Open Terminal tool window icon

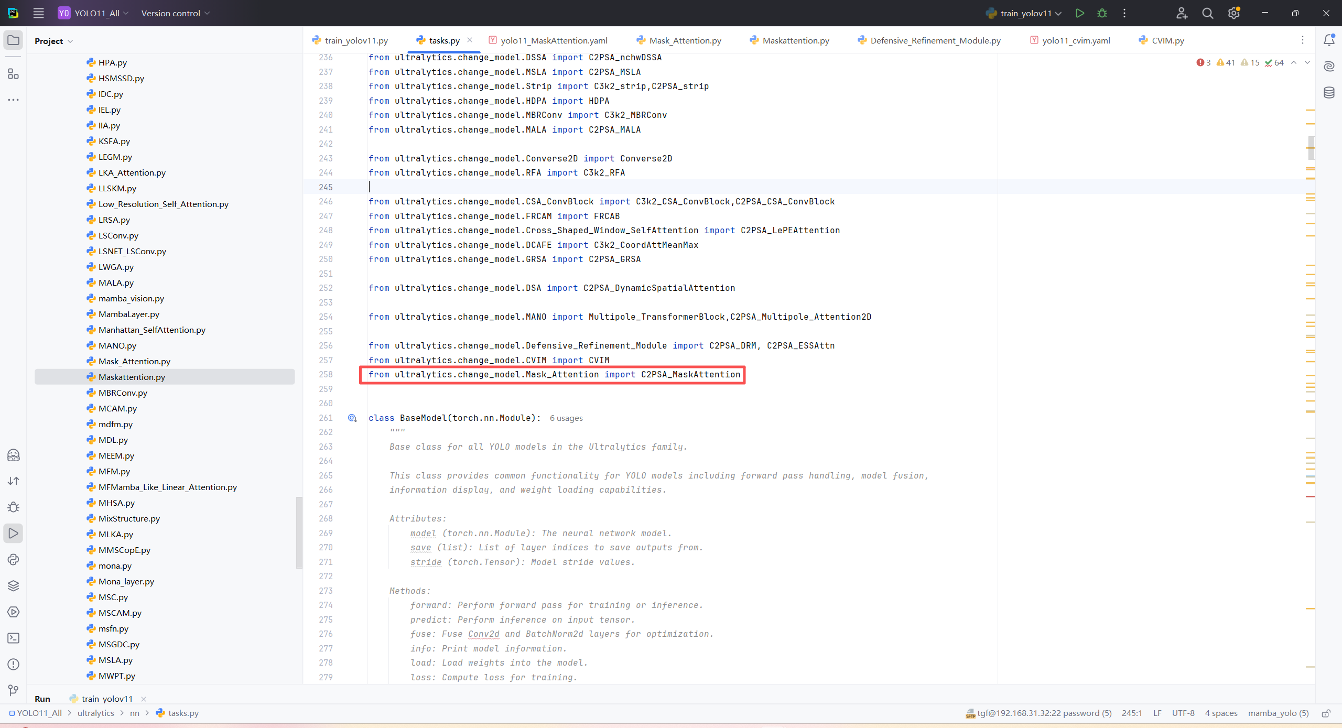point(13,638)
